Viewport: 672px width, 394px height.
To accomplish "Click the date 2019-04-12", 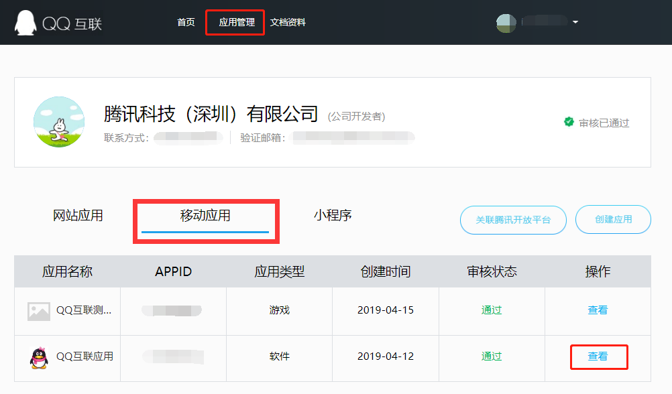I will (x=386, y=356).
